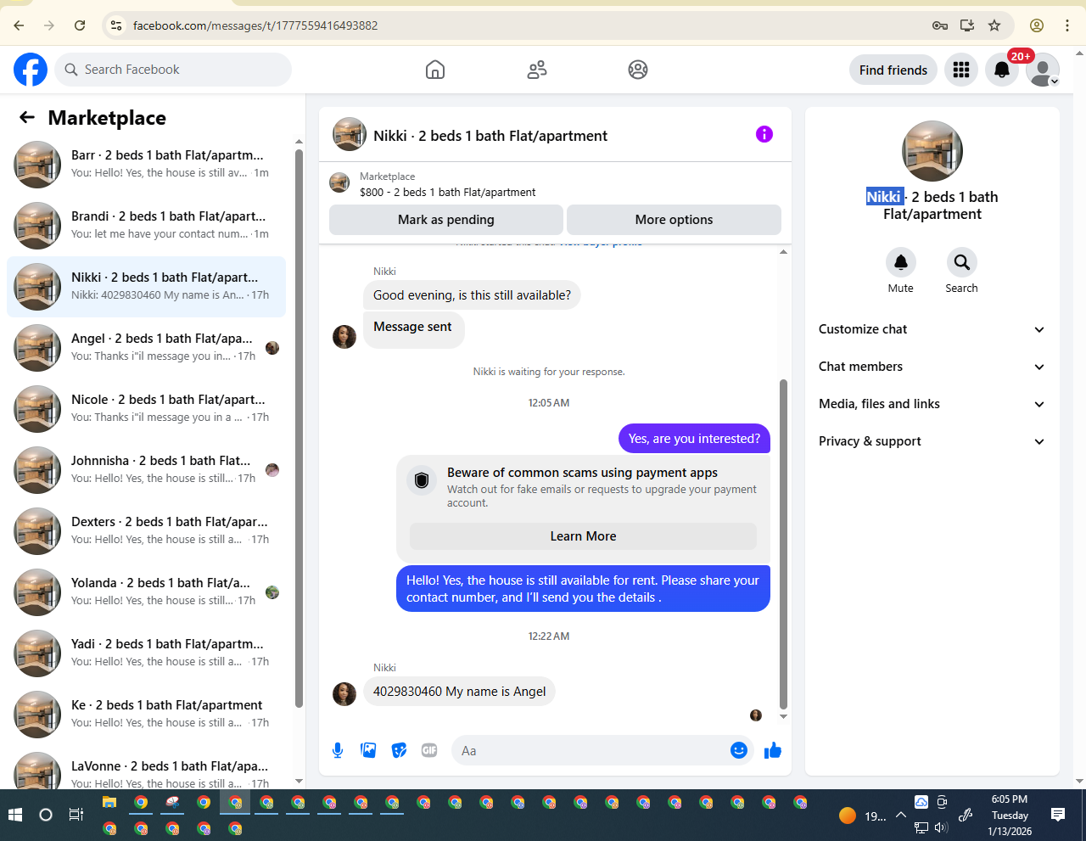
Task: Open the Chrome password manager key icon
Action: pos(940,25)
